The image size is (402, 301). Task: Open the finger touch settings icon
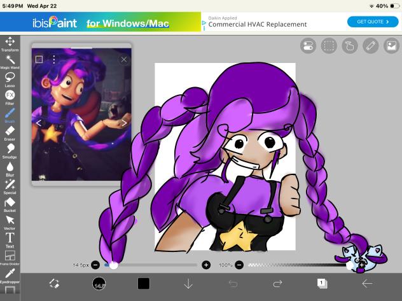pos(350,46)
